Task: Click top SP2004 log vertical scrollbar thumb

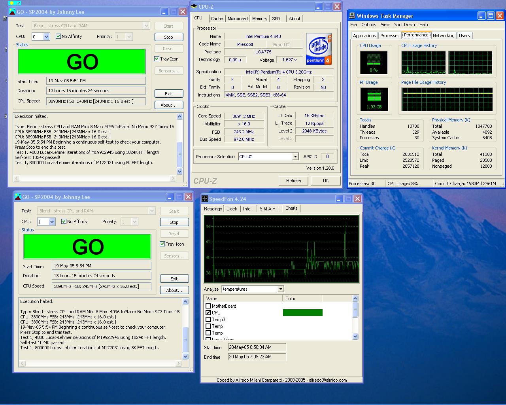Action: 180,155
